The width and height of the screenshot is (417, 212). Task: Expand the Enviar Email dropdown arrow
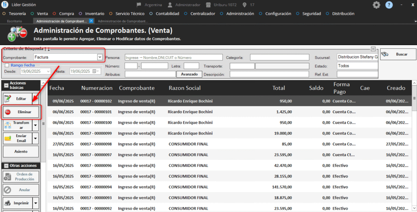35,138
